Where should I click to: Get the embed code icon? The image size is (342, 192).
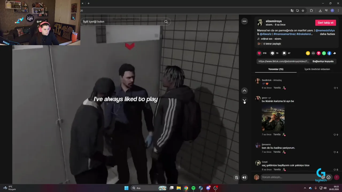[313, 53]
